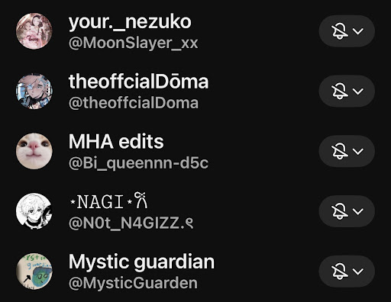This screenshot has width=391, height=302.
Task: Click the muted bell icon for NAGI channel
Action: [340, 211]
